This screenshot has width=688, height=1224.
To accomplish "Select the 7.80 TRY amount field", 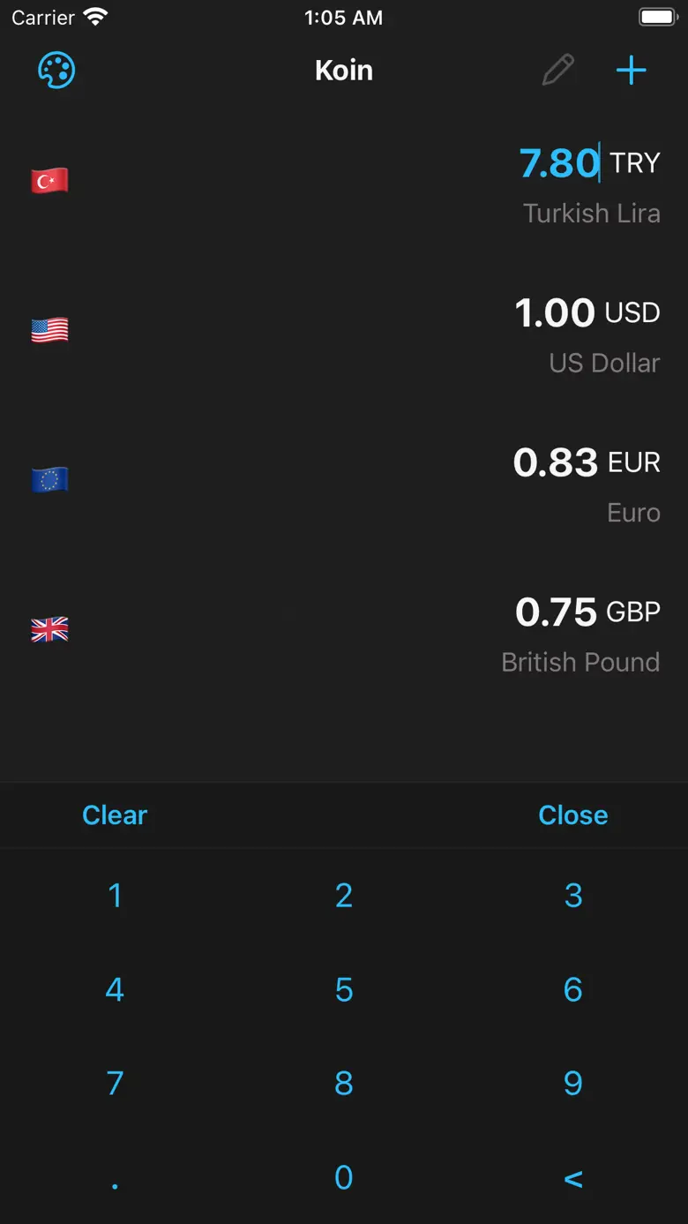I will pos(559,163).
